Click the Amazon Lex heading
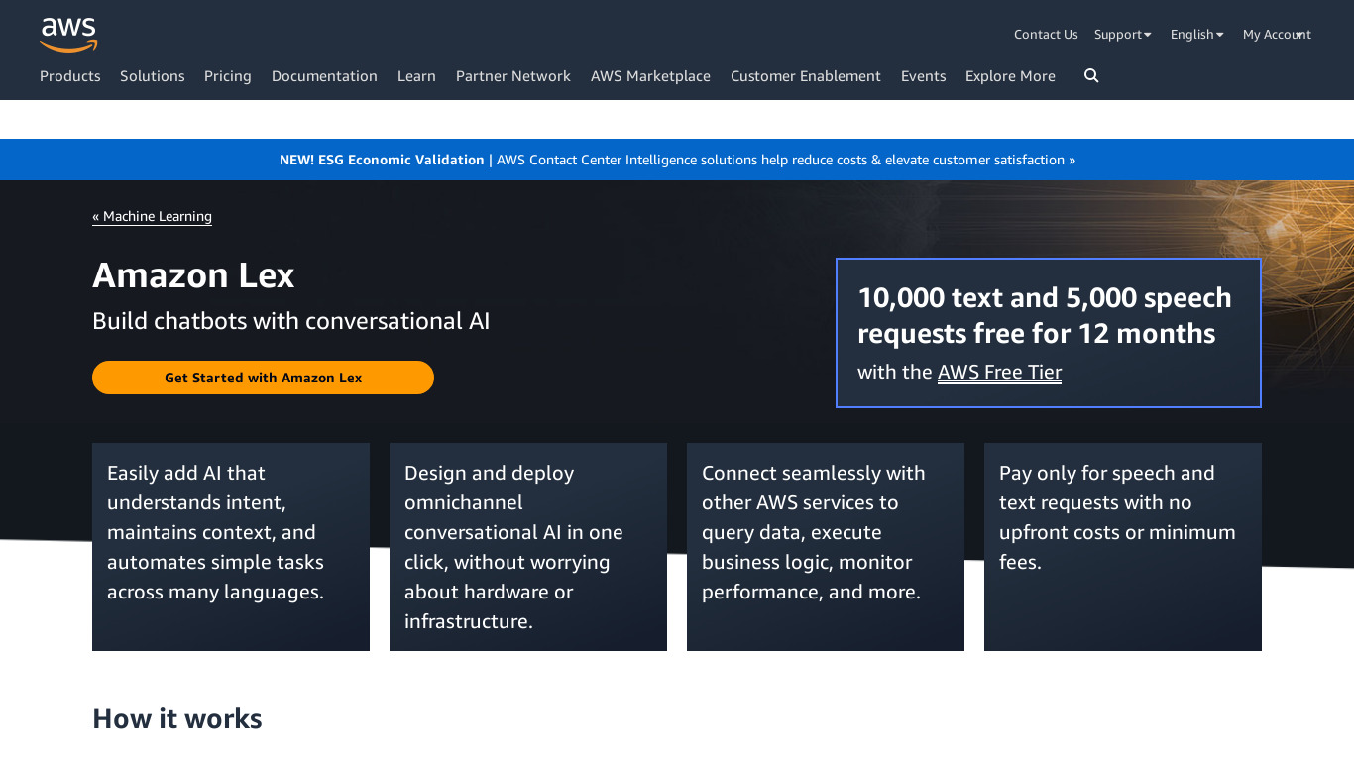This screenshot has height=761, width=1354. tap(193, 274)
